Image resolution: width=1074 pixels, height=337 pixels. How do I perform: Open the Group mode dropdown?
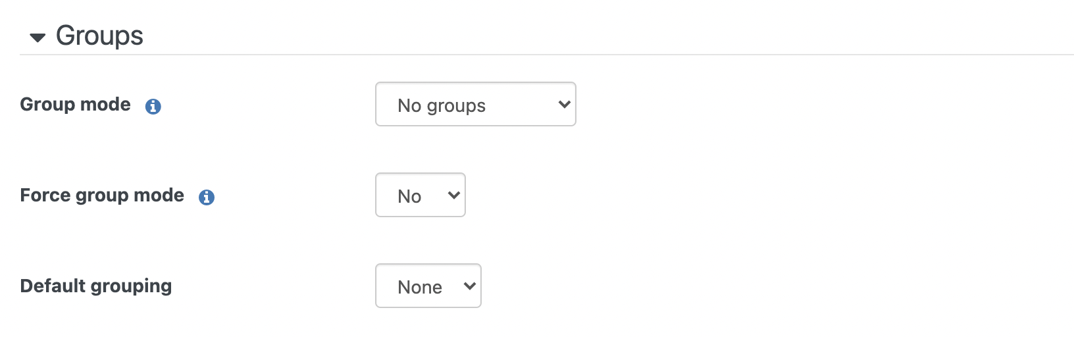(x=475, y=104)
